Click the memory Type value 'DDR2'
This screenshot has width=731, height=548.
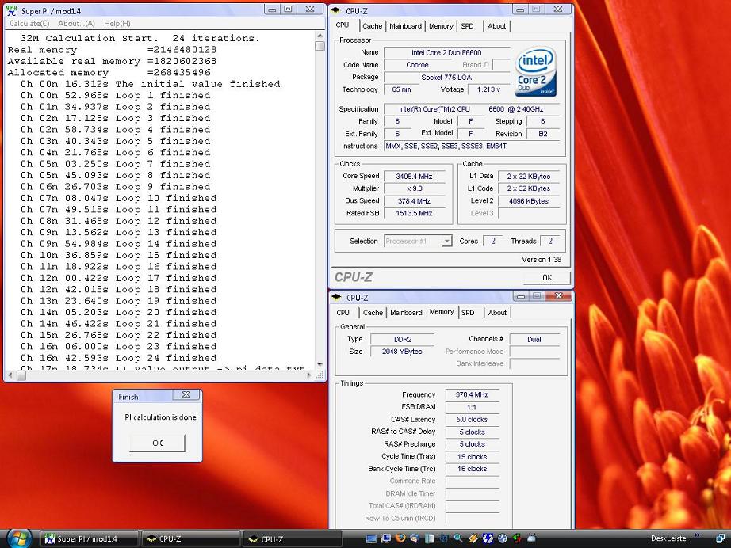[402, 340]
